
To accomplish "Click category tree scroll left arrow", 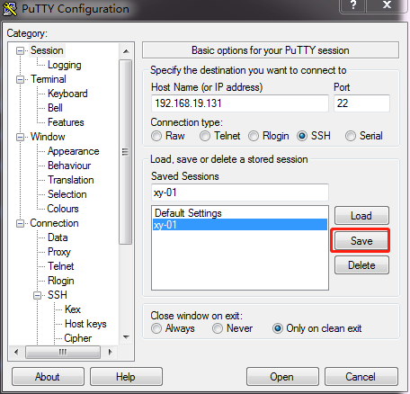I will click(16, 352).
